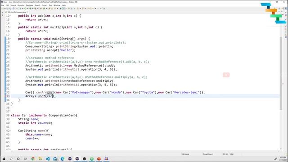This screenshot has width=288, height=162.
Task: Open the New wizard dropdown arrow
Action: pos(5,9)
